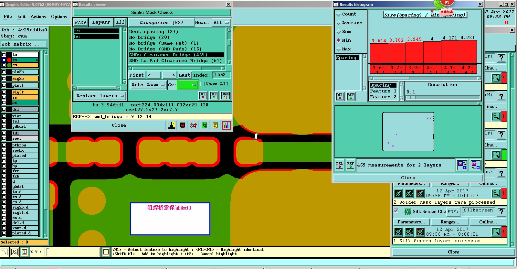The width and height of the screenshot is (517, 269).
Task: Toggle the checkbox for layer sig2b
Action: point(4,79)
